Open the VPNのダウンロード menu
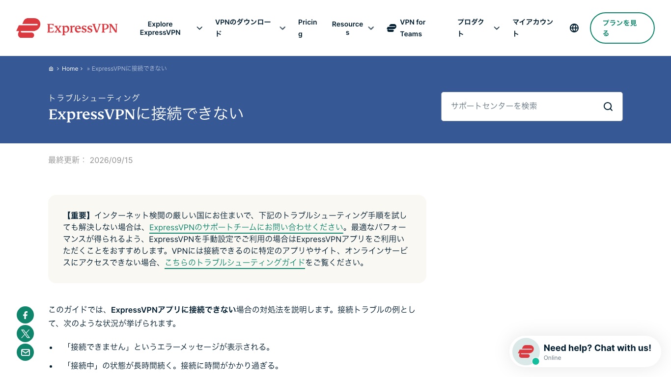Image resolution: width=671 pixels, height=377 pixels. [x=243, y=28]
